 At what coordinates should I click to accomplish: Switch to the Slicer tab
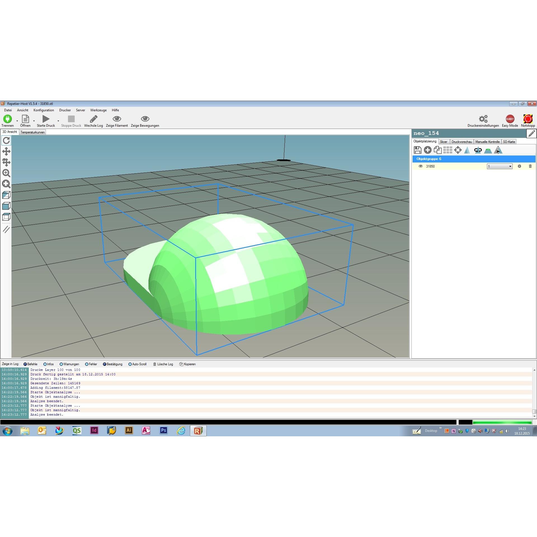point(444,142)
